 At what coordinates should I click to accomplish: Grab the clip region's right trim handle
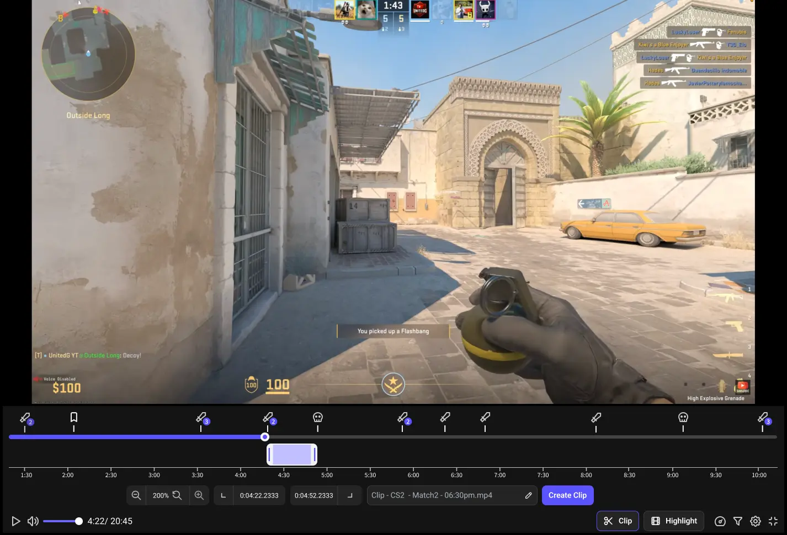coord(315,455)
